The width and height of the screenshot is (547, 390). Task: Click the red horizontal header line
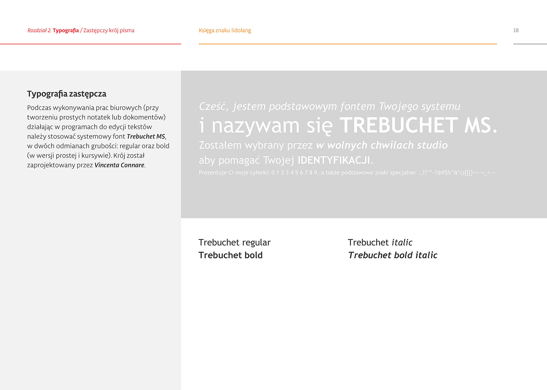(90, 44)
